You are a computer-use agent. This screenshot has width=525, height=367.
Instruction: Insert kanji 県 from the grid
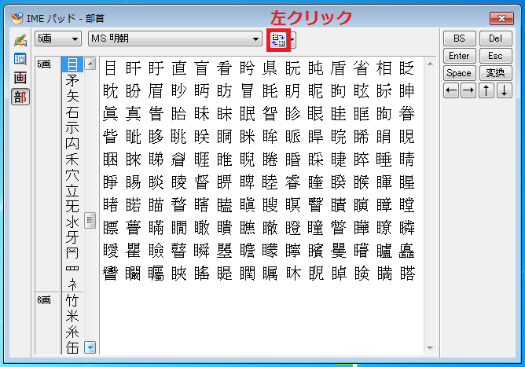click(270, 68)
